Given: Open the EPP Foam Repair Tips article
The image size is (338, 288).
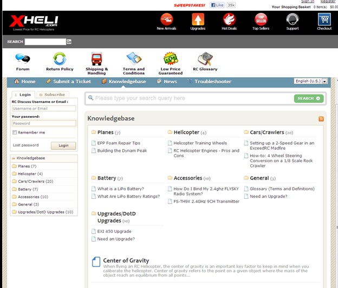Looking at the screenshot, I should (119, 143).
